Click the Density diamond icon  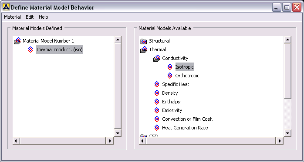click(157, 93)
